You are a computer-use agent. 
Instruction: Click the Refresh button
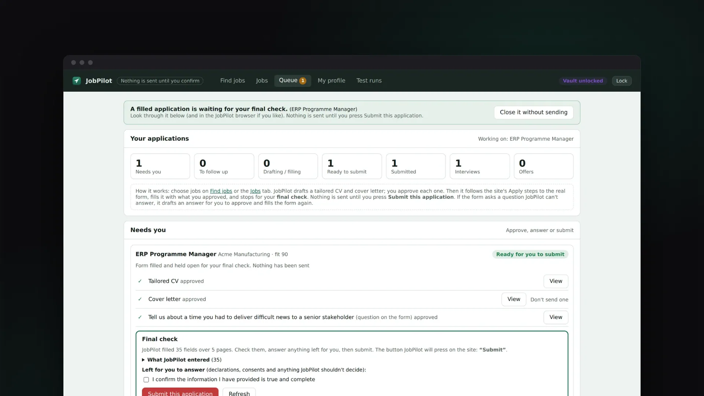coord(239,392)
